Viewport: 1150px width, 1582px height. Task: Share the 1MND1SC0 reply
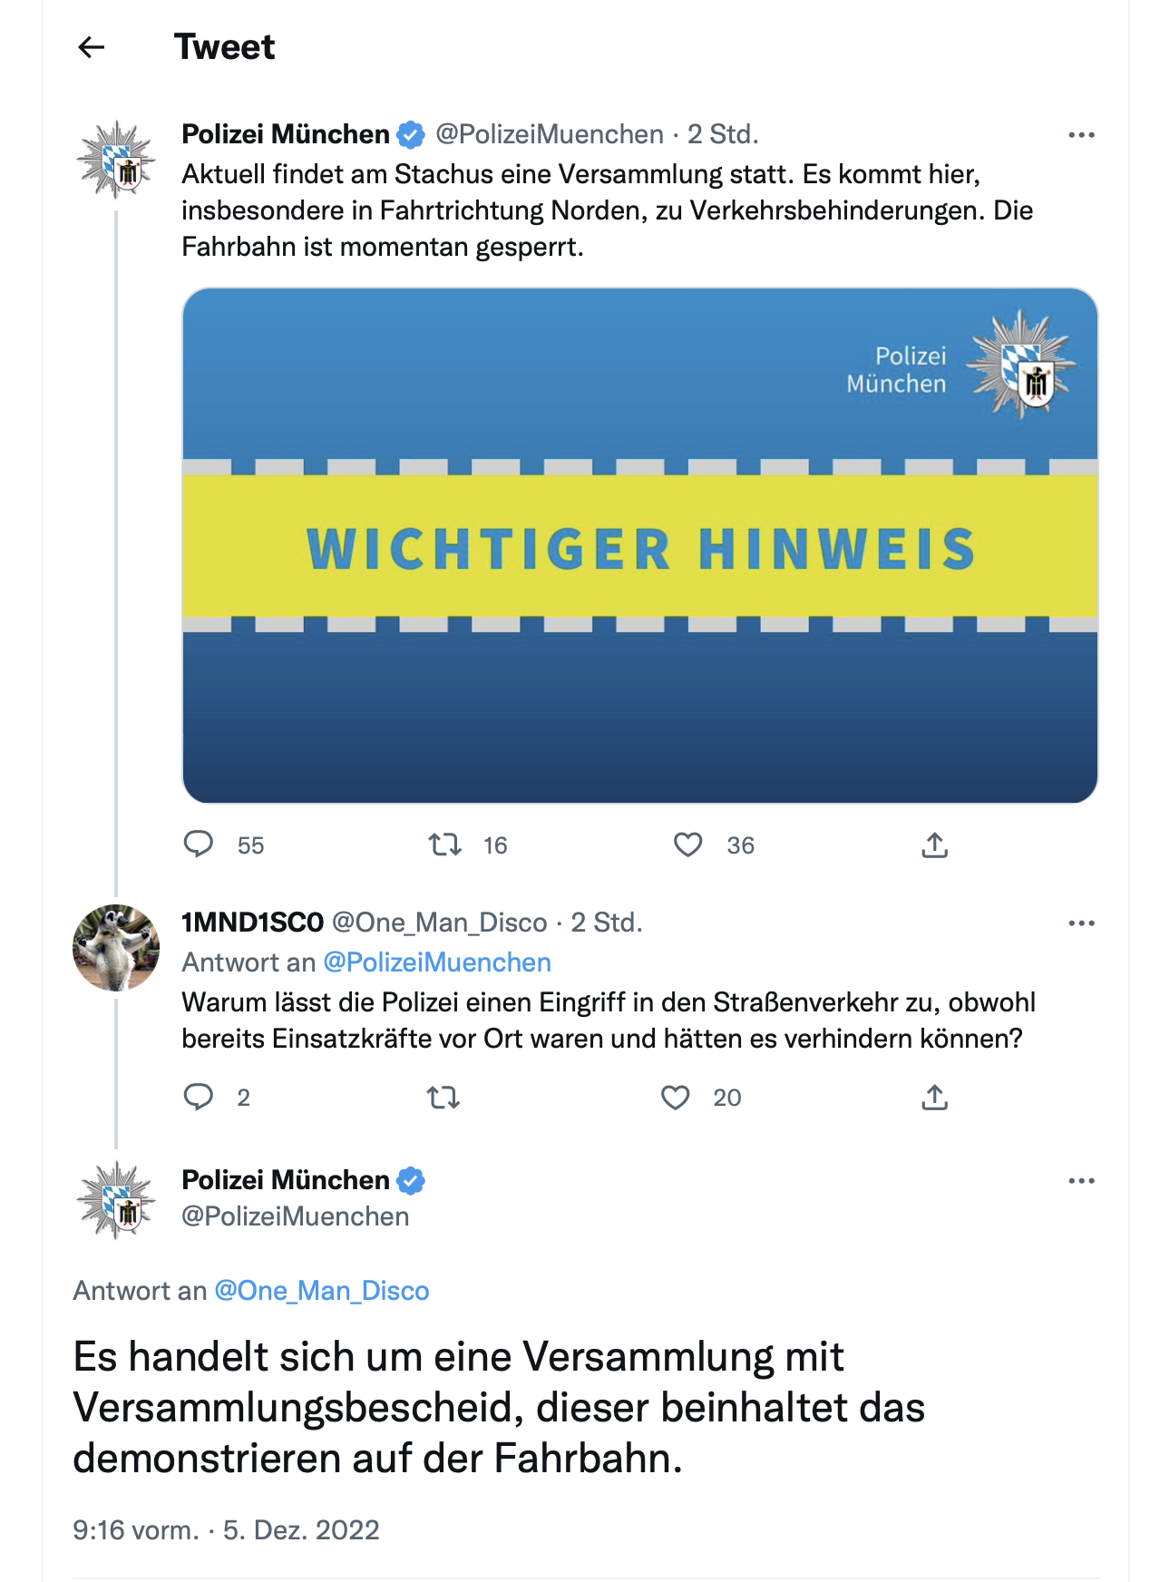pyautogui.click(x=934, y=1097)
